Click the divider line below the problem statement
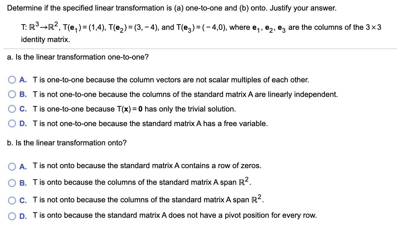Screen dimensions: 397x230 [198, 48]
